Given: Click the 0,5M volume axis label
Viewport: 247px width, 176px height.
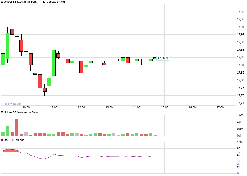Looking at the screenshot, I should 240,129.
